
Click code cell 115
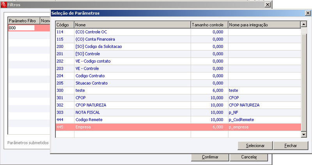[65, 39]
